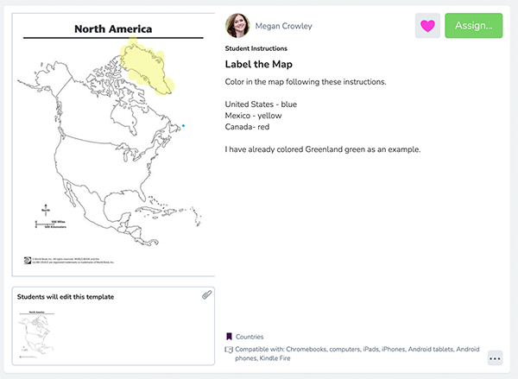518x379 pixels.
Task: Click the small blue dot on the map
Action: 184,126
